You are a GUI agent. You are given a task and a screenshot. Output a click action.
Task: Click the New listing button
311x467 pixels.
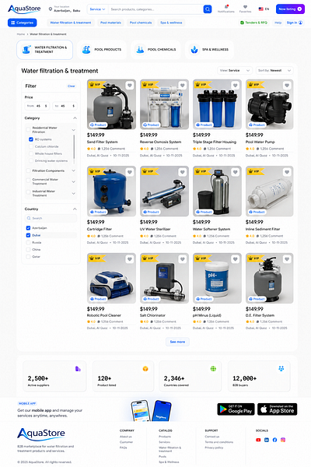[290, 9]
